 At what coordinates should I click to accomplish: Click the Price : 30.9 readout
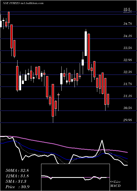[x=17, y=187]
